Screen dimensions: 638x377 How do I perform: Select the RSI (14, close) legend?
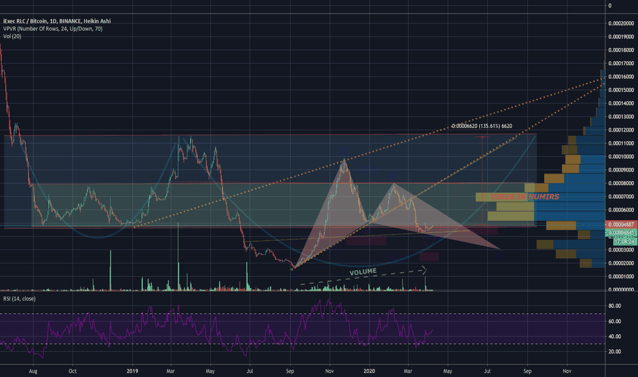pos(19,299)
